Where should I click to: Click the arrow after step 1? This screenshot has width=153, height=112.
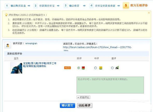pos(29,6)
